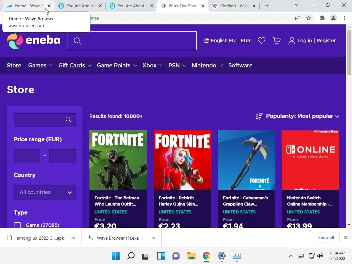The image size is (352, 264).
Task: Click Show all downloads button
Action: pos(326,238)
